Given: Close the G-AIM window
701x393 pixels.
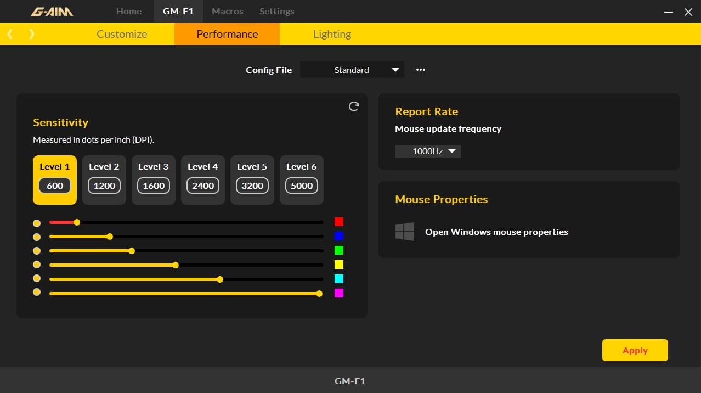Looking at the screenshot, I should pos(688,12).
